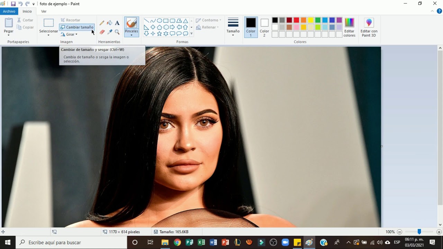
Task: Open Editar colores dialog
Action: coord(349,28)
